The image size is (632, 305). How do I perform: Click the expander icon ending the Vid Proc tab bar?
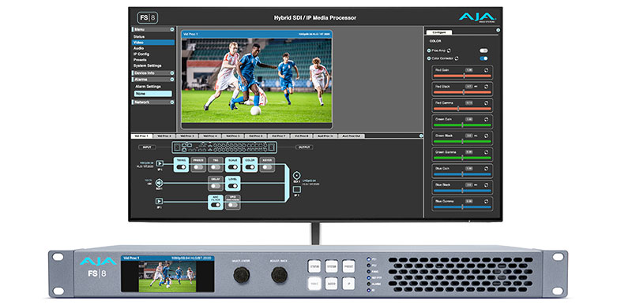pyautogui.click(x=421, y=136)
